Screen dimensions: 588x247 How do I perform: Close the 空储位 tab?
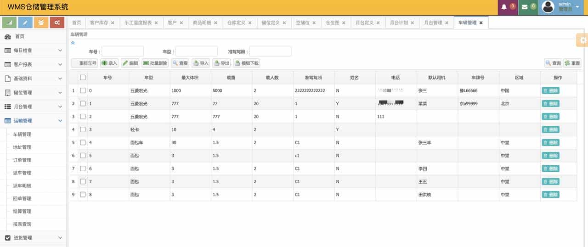(314, 22)
